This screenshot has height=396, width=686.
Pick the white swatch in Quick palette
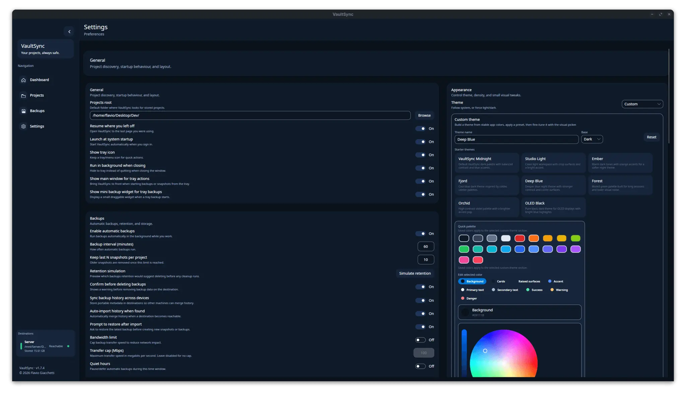[505, 238]
